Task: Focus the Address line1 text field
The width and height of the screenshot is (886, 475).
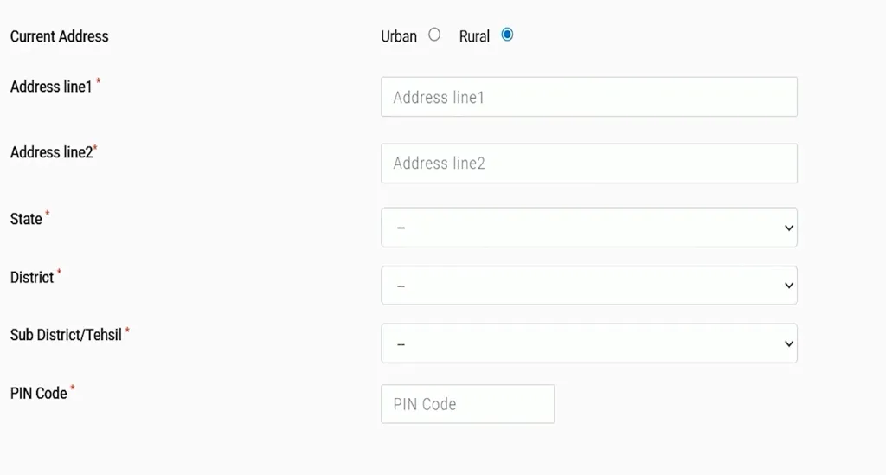Action: [589, 97]
